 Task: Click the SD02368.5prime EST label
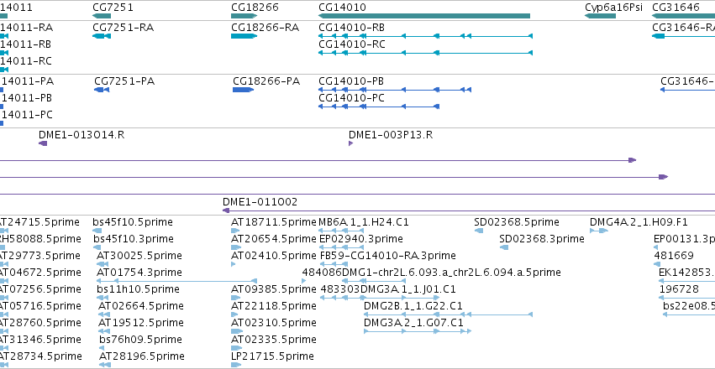coord(517,222)
